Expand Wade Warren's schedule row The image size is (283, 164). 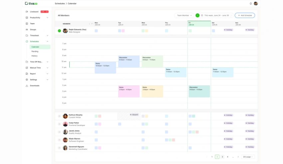tap(59, 140)
